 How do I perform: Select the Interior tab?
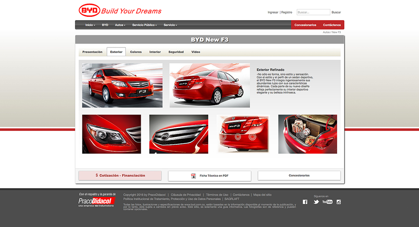tap(155, 51)
